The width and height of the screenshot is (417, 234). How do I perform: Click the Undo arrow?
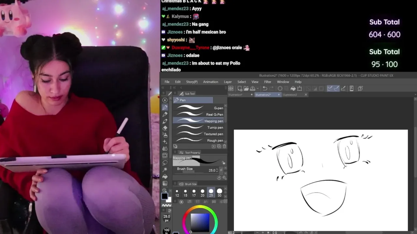(x=265, y=88)
